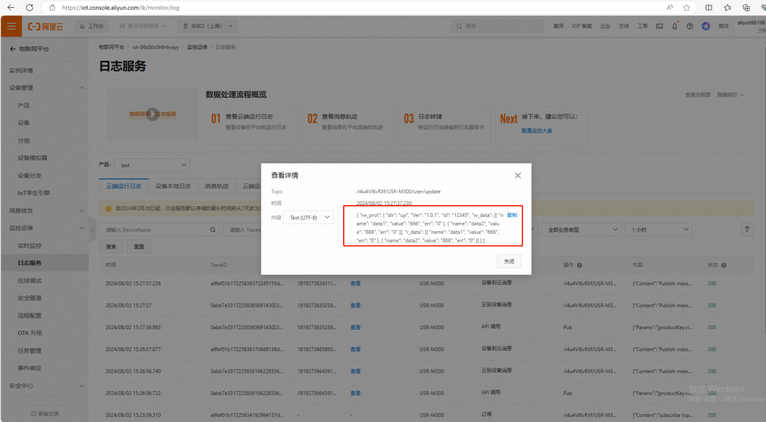Click the cloud shell terminal icon
Screen dimensions: 766x422
tap(659, 26)
